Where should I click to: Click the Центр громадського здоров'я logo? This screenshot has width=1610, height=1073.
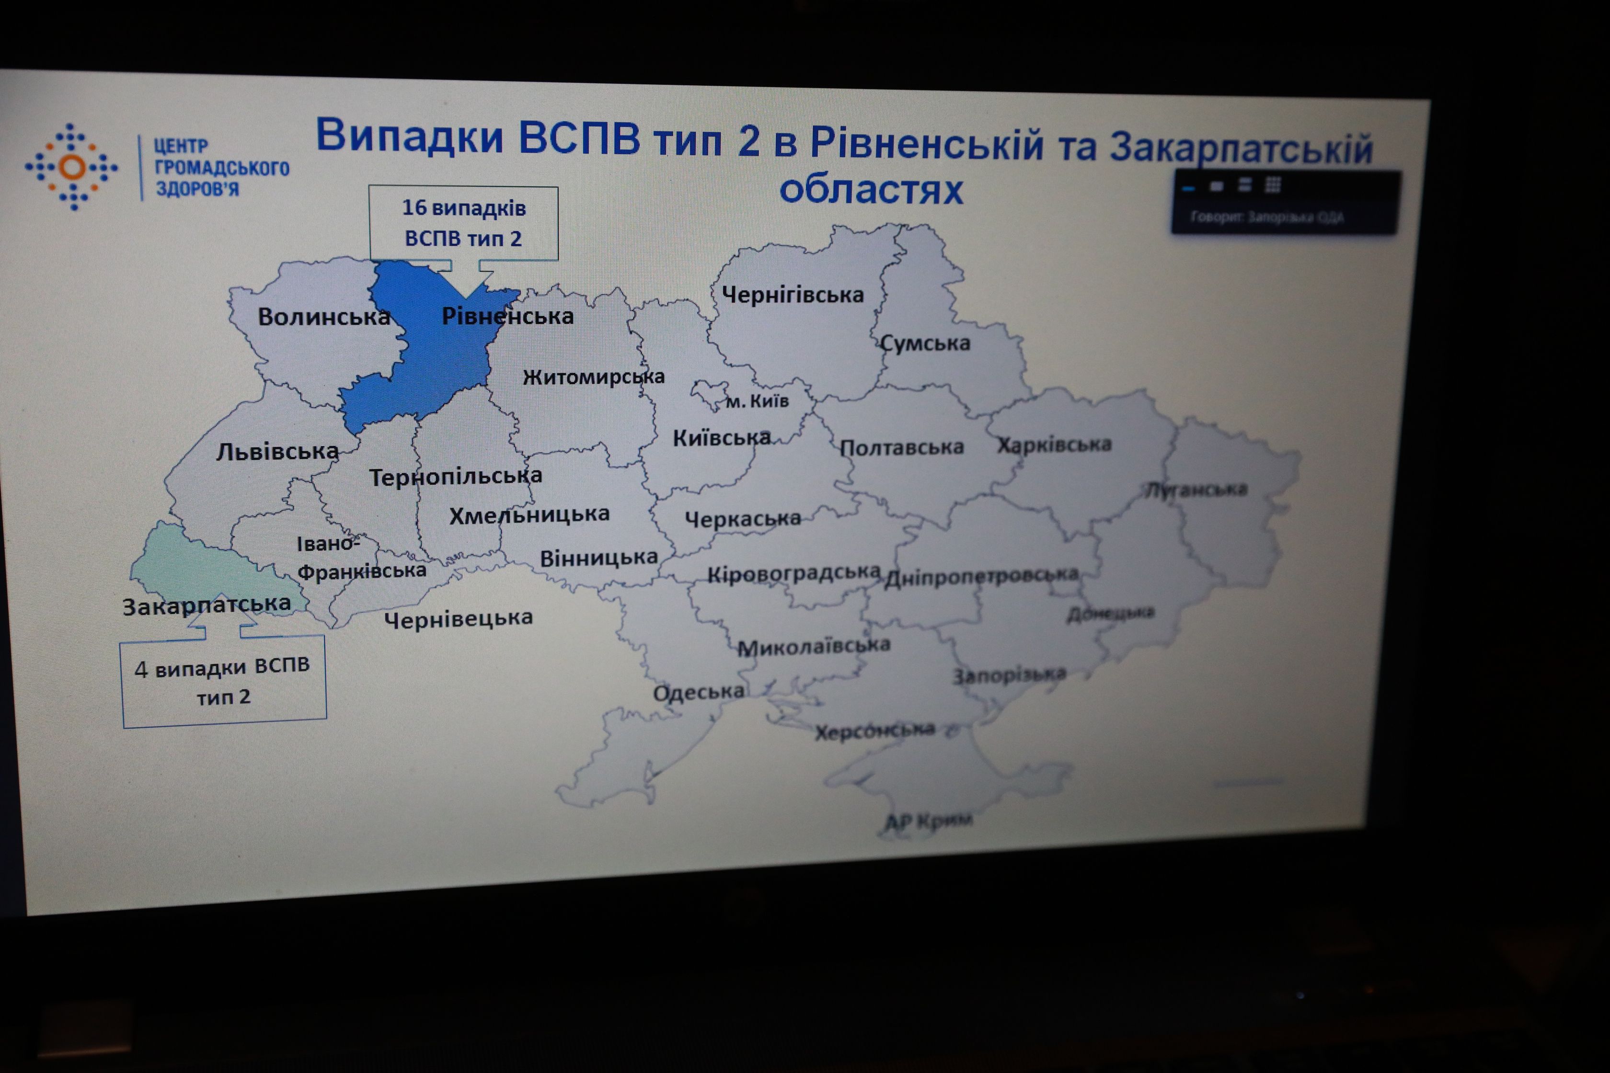(72, 167)
